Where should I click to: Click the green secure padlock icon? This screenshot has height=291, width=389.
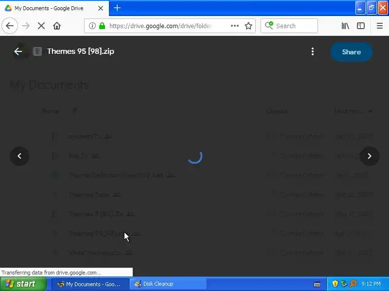point(102,26)
